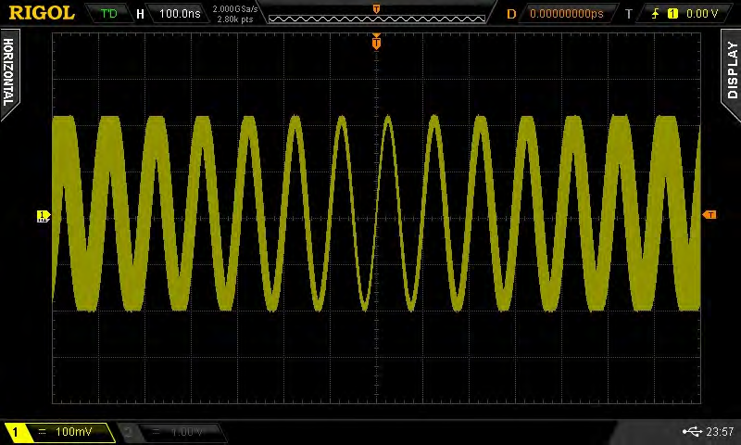Toggle channel 1 yellow number label
The height and width of the screenshot is (445, 741).
15,432
